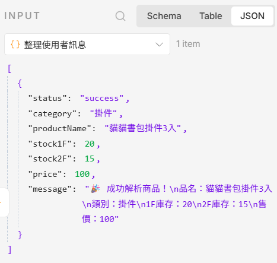277x263 pixels.
Task: Open the 整理使用者訊息 input node selector
Action: click(x=87, y=45)
